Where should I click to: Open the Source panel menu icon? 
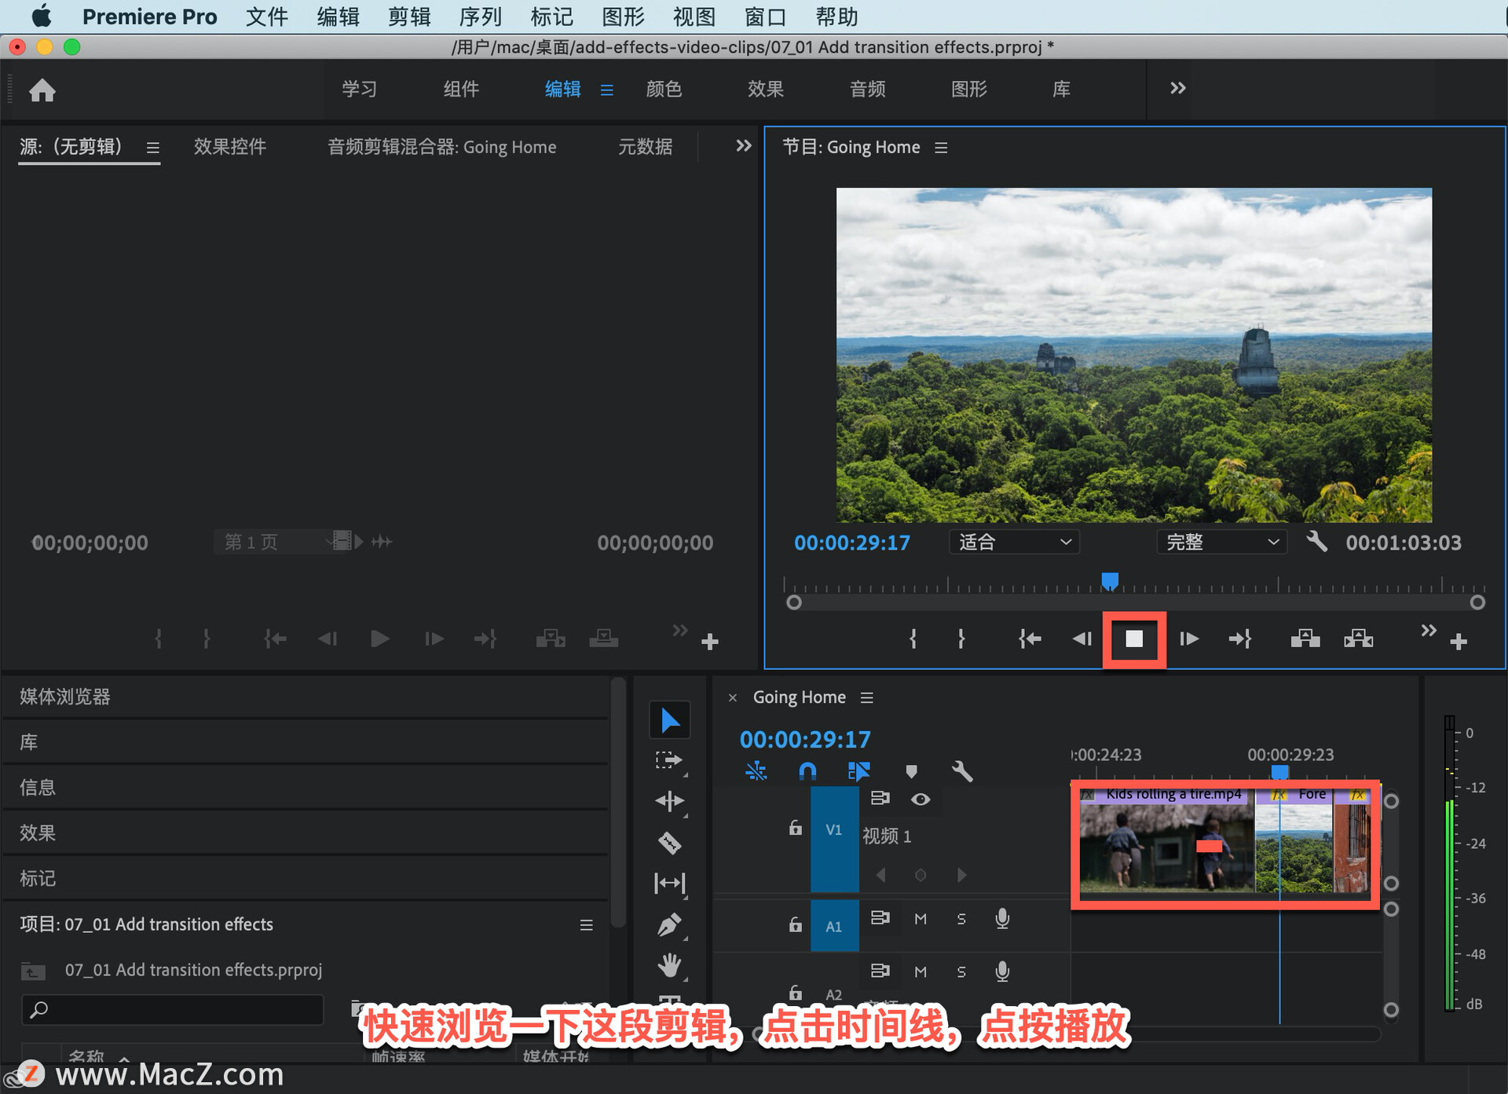(x=153, y=148)
